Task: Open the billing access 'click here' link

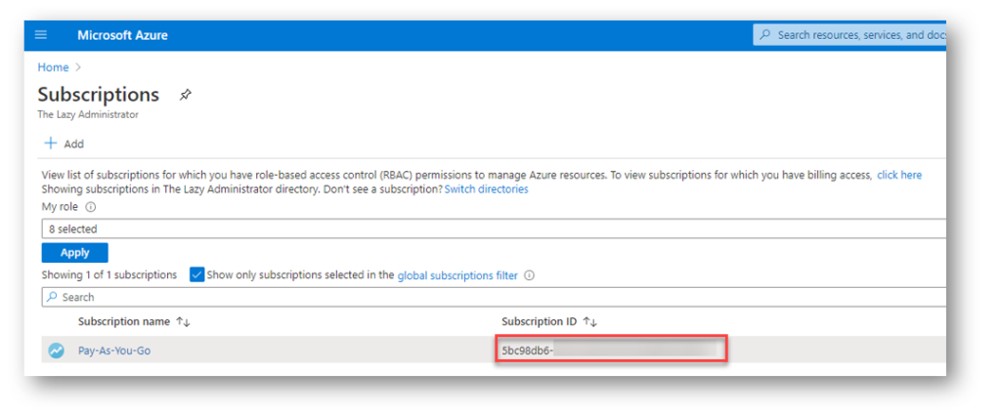Action: coord(899,175)
